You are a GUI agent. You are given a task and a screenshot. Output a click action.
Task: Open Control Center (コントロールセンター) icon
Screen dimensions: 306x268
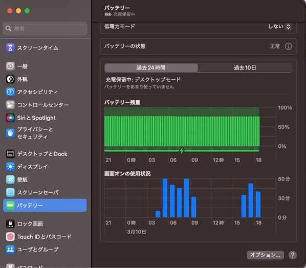(10, 105)
